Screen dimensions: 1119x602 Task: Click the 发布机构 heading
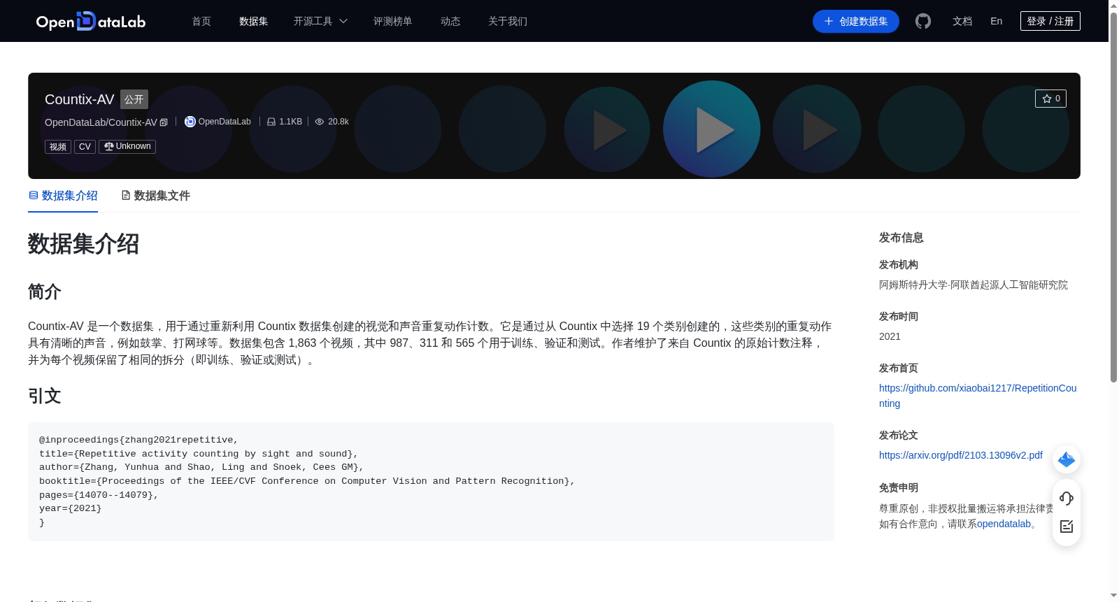899,265
